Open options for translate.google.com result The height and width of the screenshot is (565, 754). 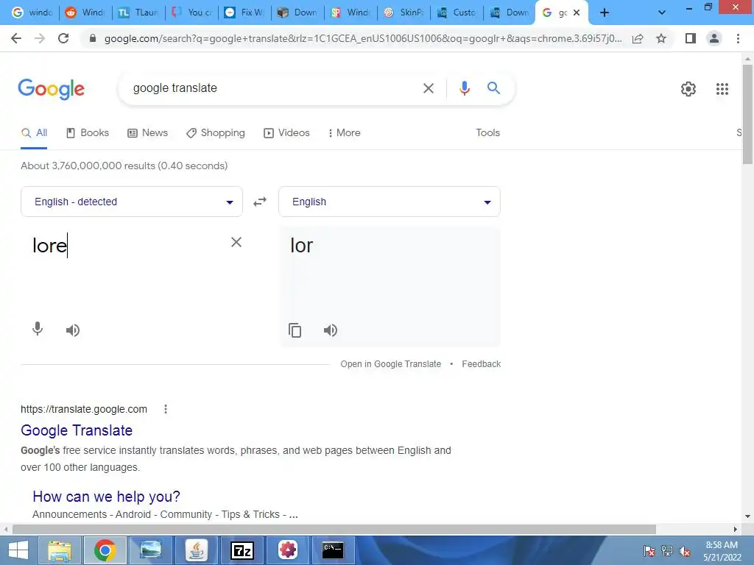(166, 409)
